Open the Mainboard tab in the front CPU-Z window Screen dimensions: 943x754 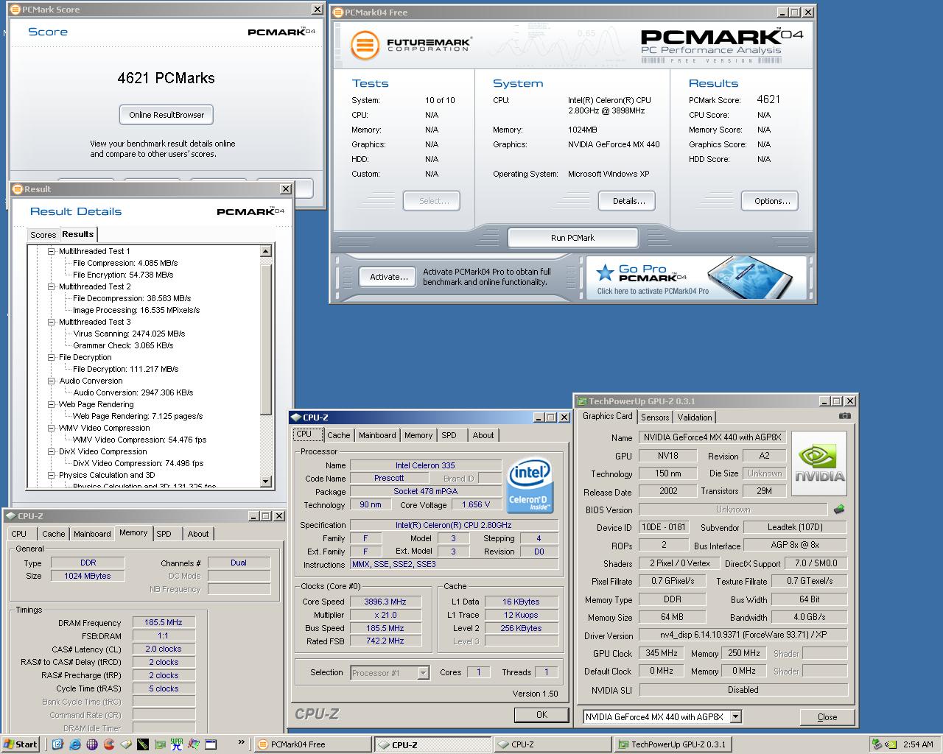tap(377, 435)
